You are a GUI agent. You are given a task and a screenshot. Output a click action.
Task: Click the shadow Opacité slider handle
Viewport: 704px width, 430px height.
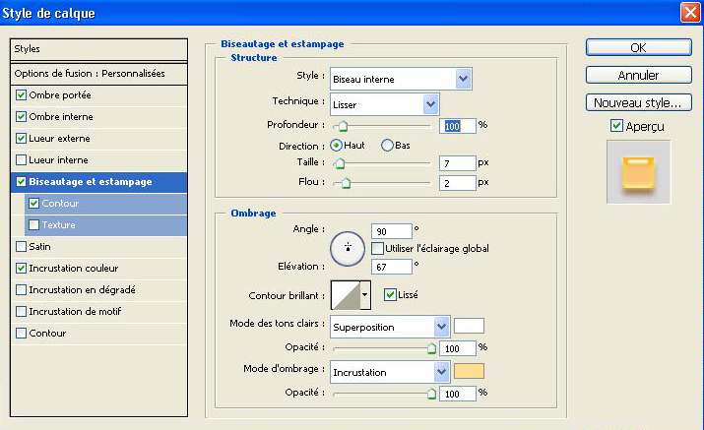pos(431,395)
